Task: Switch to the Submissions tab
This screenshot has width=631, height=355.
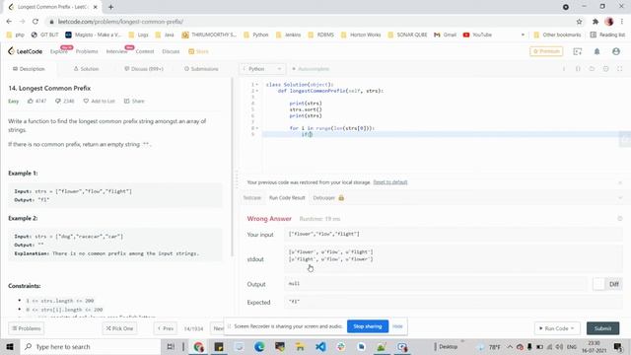Action: 201,69
